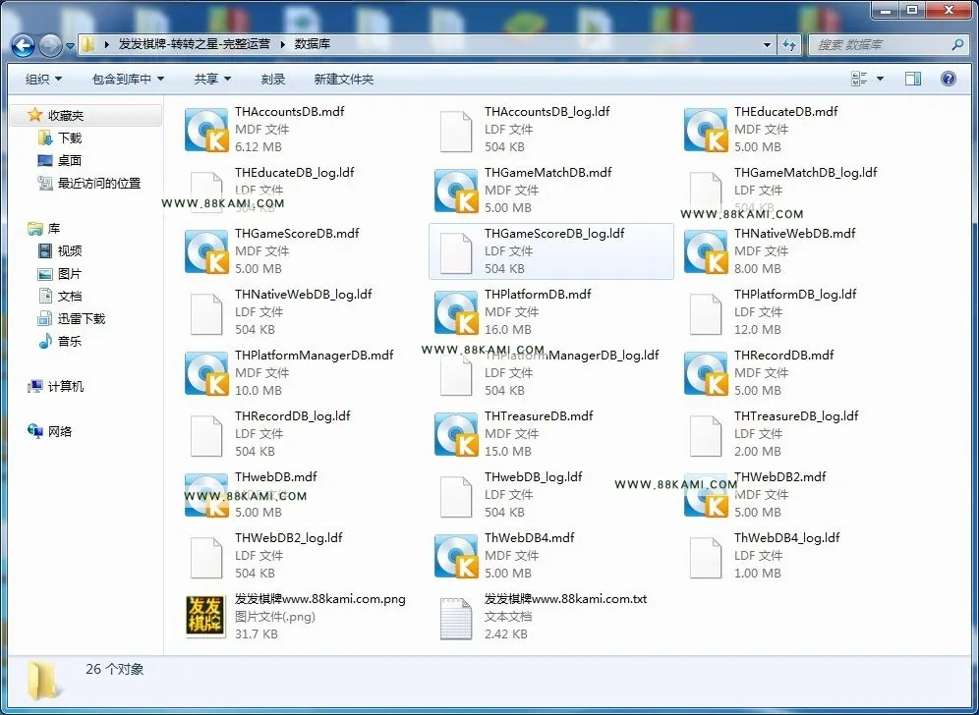Click the 发发棋牌 png image thumbnail
This screenshot has height=715, width=979.
(205, 617)
